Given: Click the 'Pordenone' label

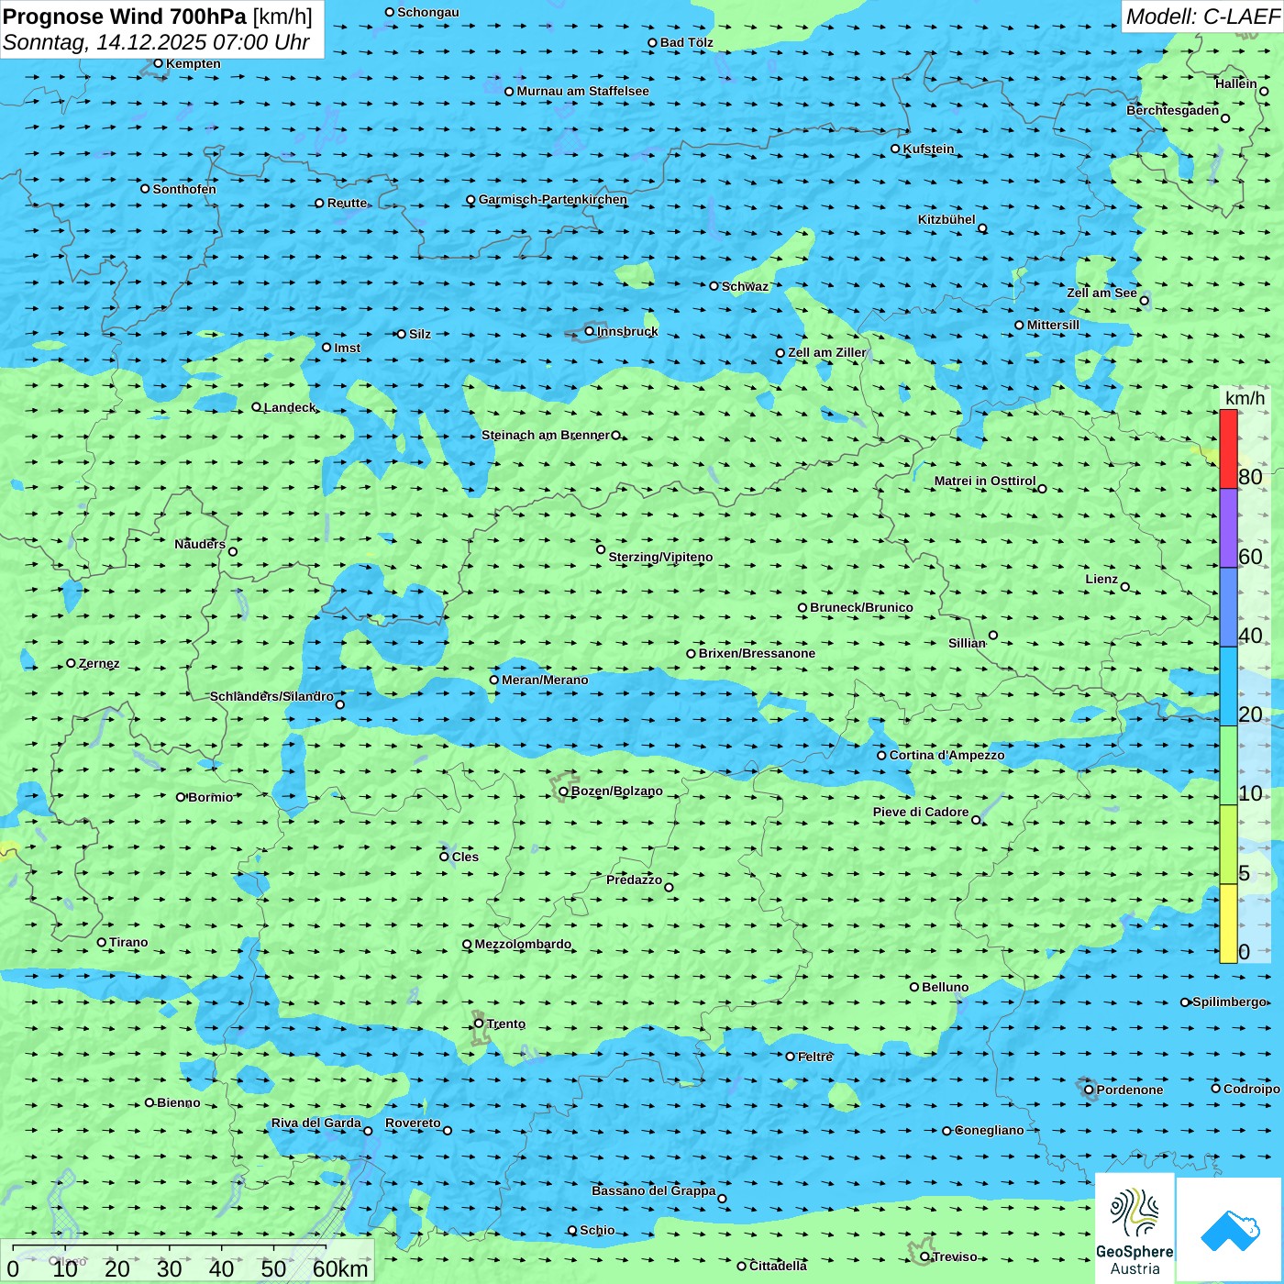Looking at the screenshot, I should point(1130,1090).
